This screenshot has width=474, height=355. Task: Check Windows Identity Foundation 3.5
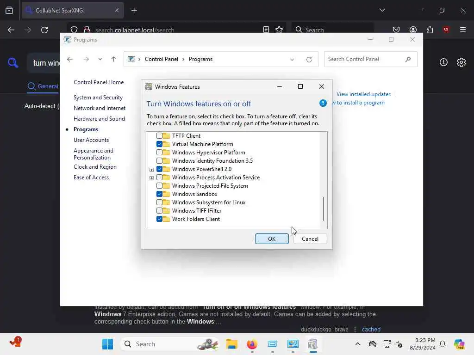point(159,160)
